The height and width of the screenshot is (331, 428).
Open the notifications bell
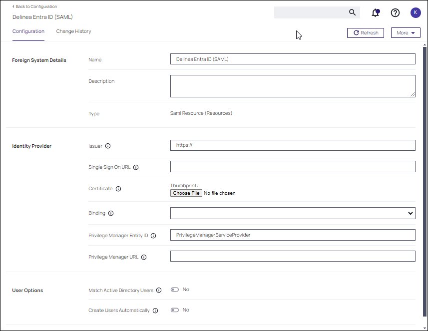click(376, 13)
